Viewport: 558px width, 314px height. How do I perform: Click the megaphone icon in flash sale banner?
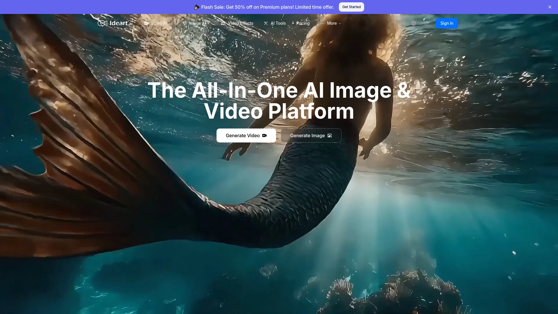click(x=197, y=7)
